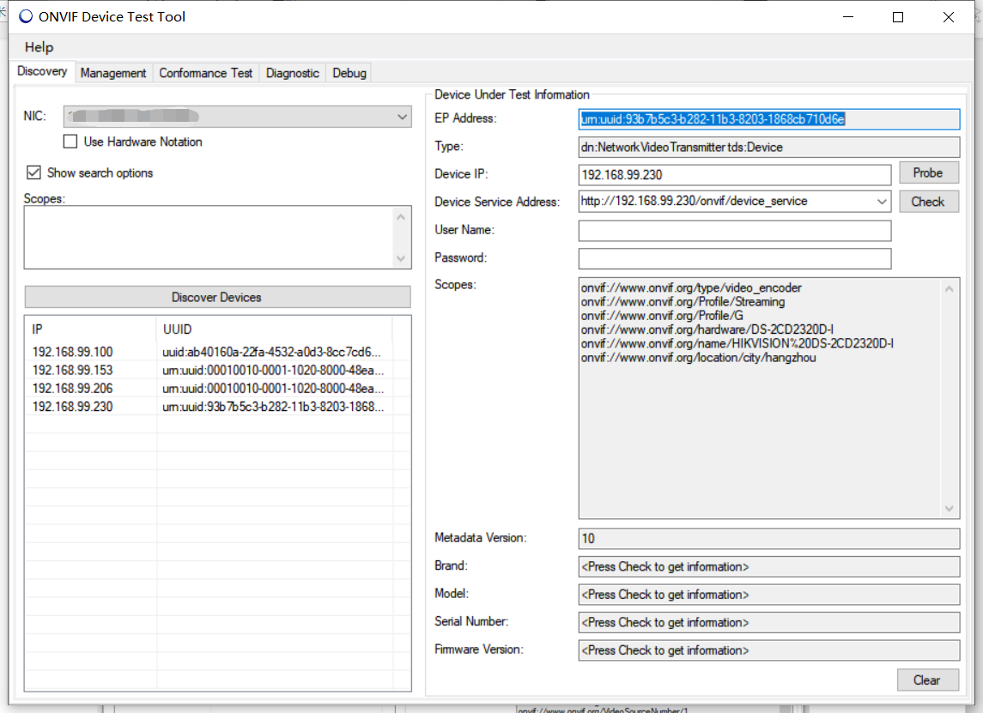Maximize the ONVIF Device Test Tool window

click(898, 17)
